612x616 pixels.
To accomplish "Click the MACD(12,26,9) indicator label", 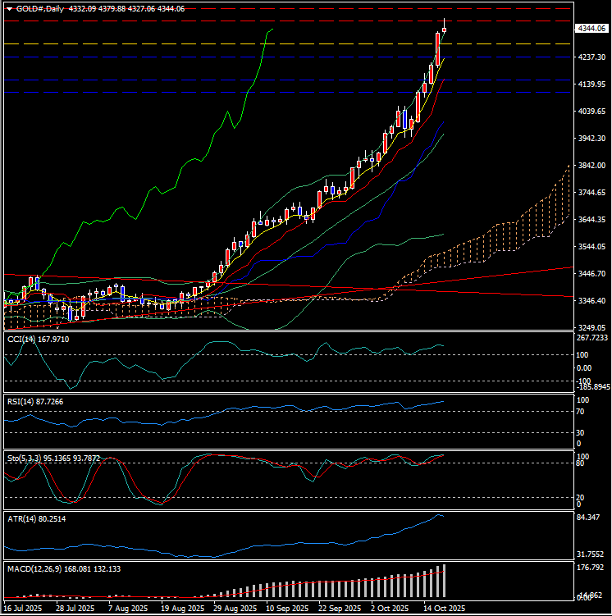I will click(64, 568).
